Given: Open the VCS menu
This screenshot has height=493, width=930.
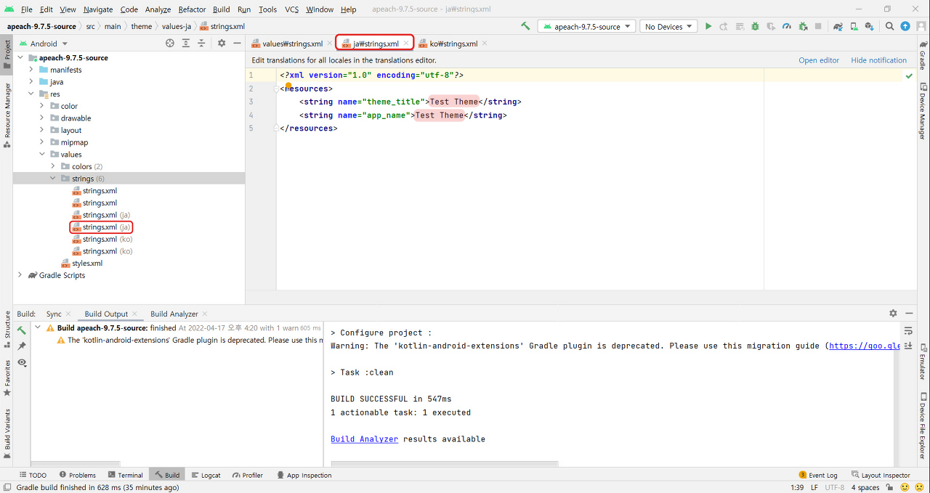Looking at the screenshot, I should point(291,9).
